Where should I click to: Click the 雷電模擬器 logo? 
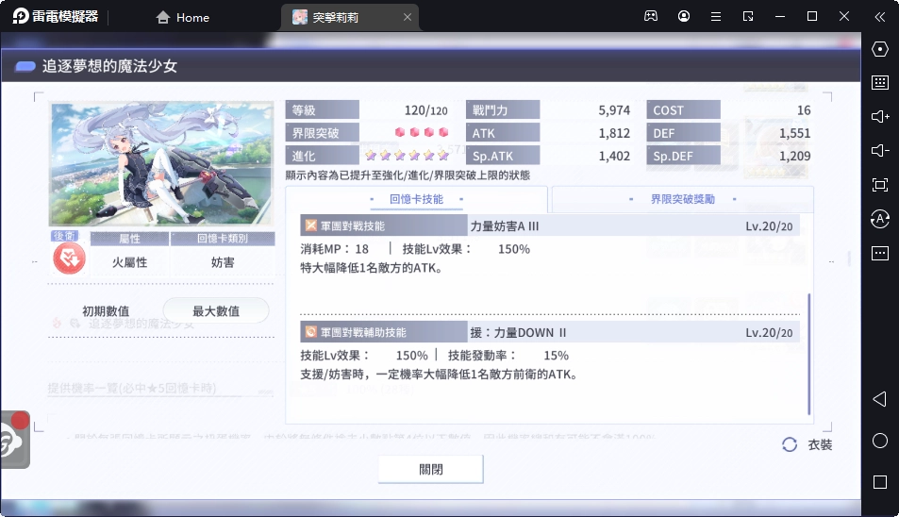pos(56,16)
